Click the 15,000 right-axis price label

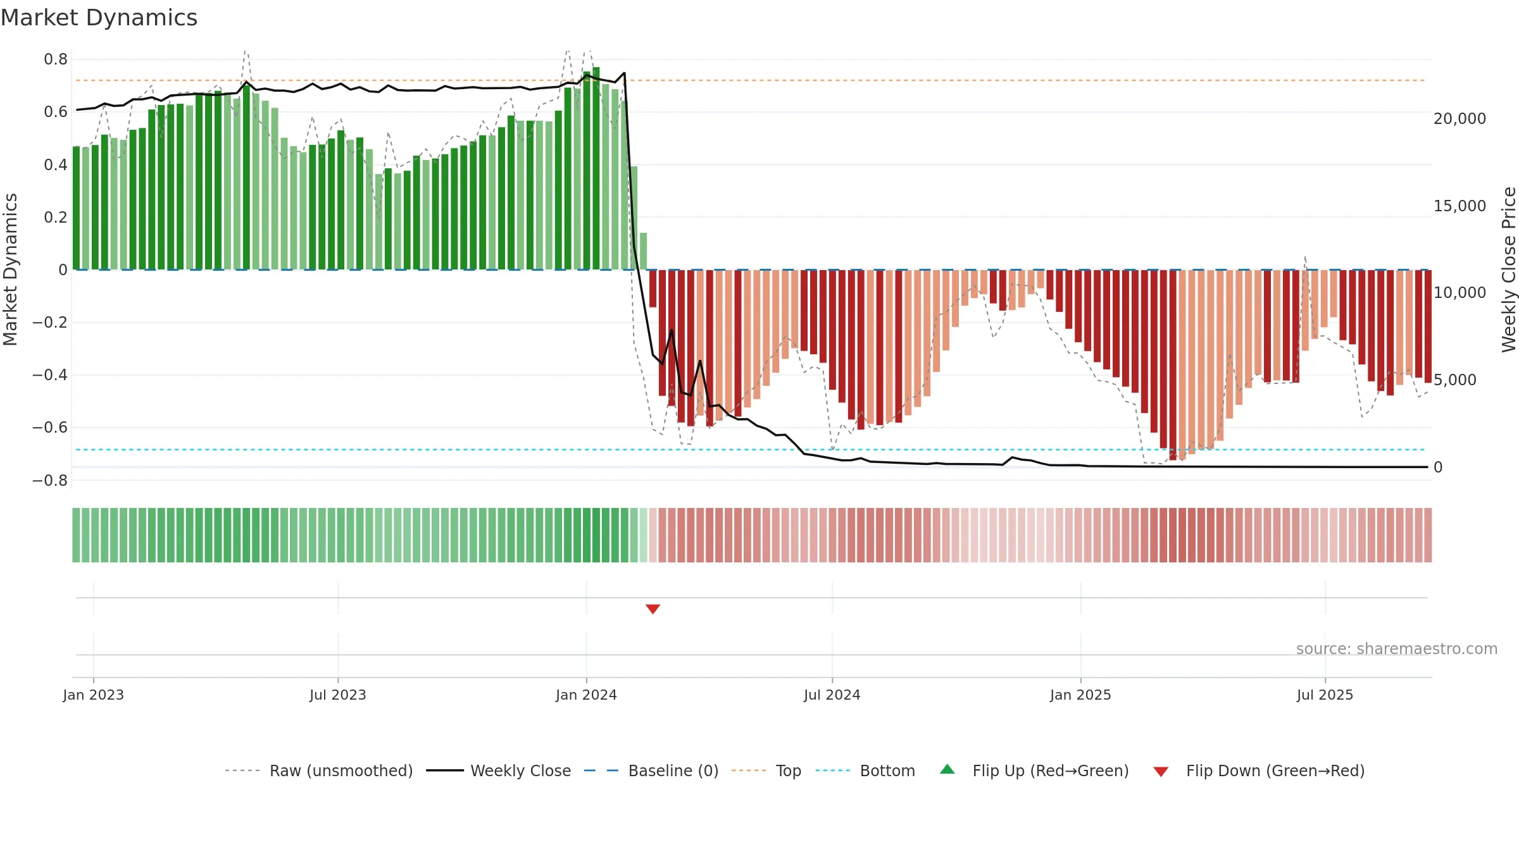coord(1460,206)
